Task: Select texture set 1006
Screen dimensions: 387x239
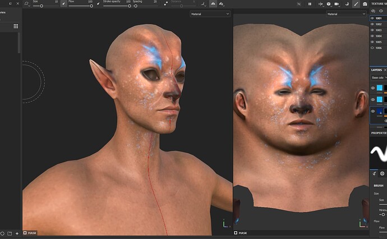Action: pyautogui.click(x=379, y=48)
